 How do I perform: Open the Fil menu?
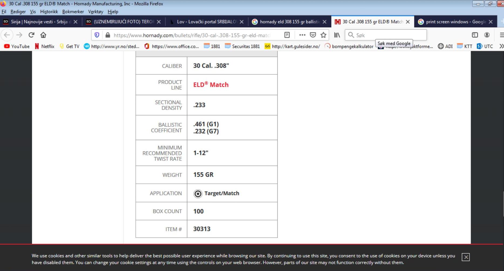pyautogui.click(x=4, y=12)
